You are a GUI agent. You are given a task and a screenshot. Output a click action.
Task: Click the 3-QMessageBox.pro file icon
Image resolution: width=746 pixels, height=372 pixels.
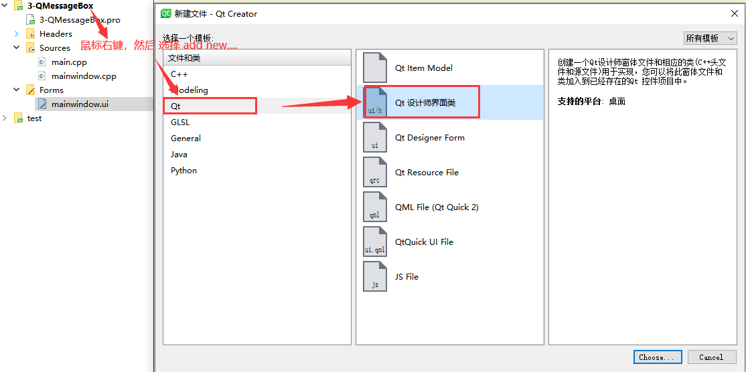[x=31, y=20]
